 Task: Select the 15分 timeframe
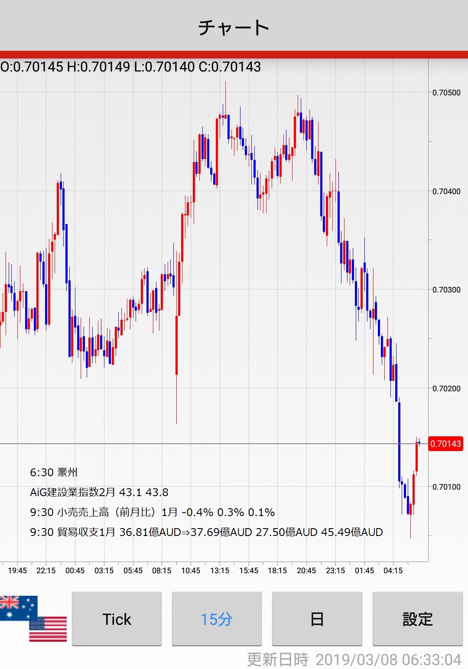[x=217, y=619]
